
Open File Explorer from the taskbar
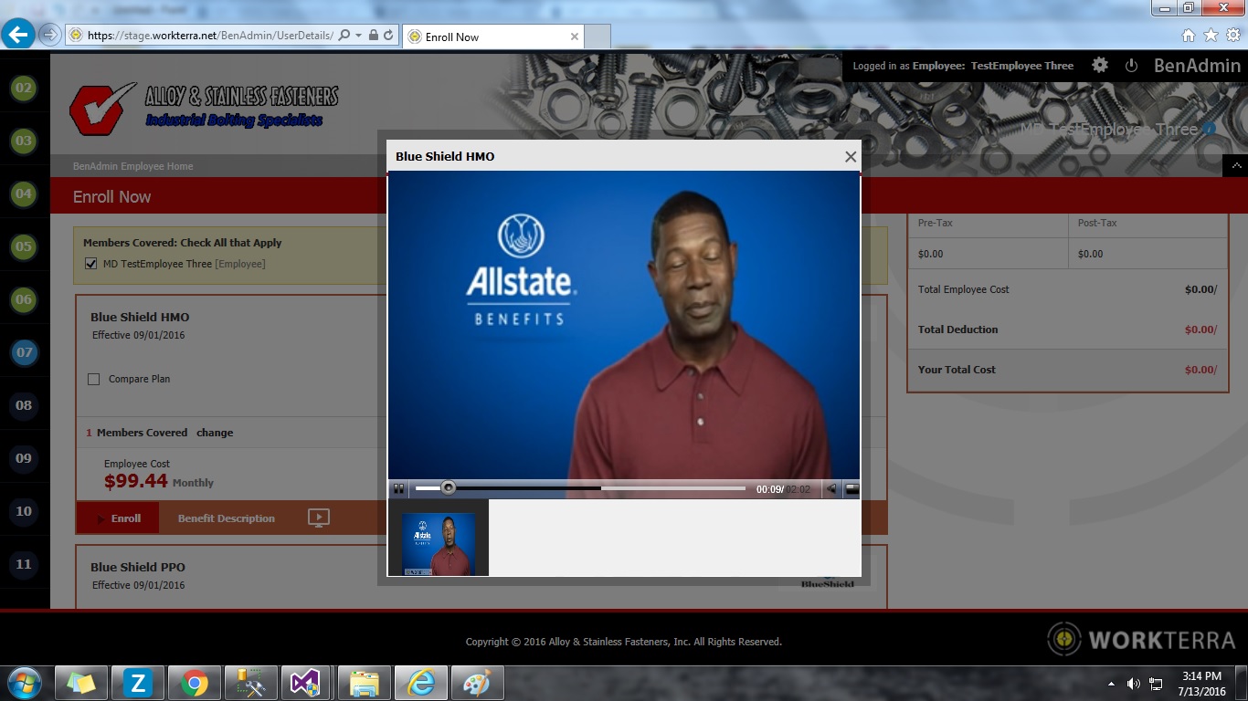[364, 683]
